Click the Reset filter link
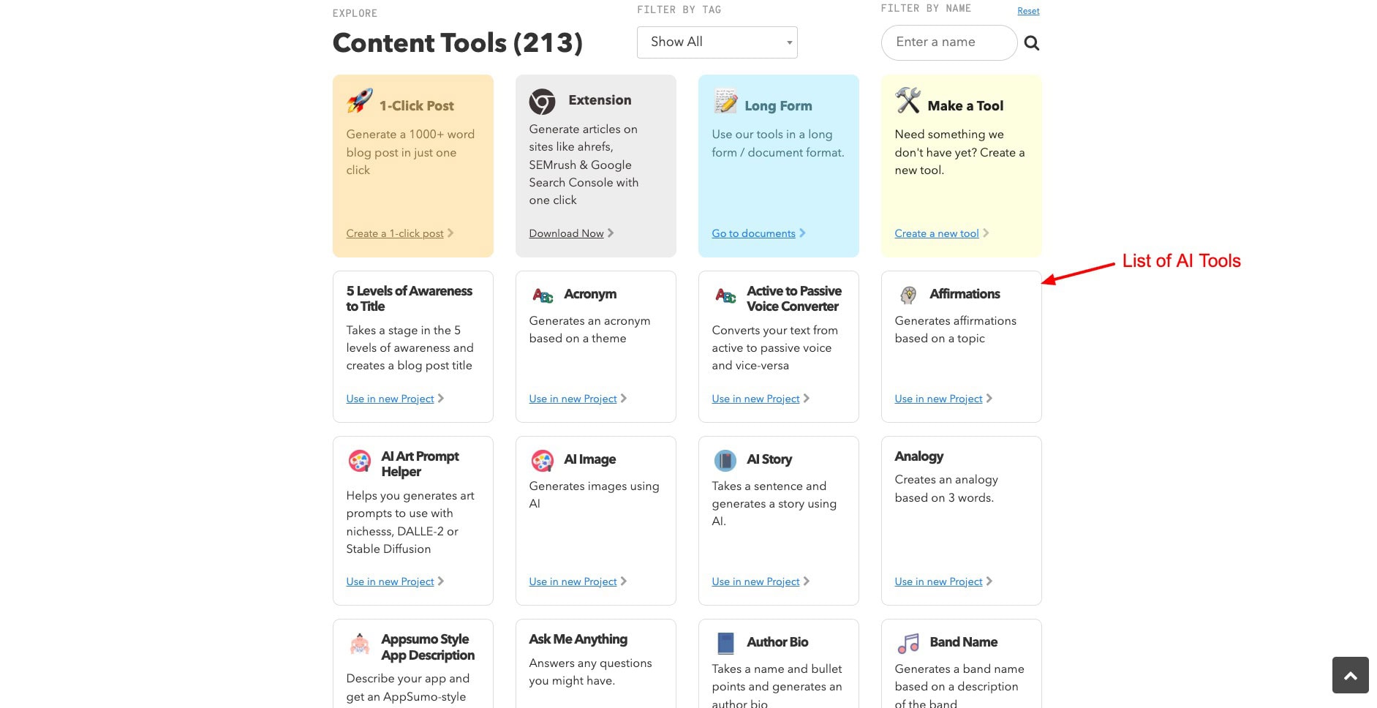Image resolution: width=1377 pixels, height=708 pixels. coord(1028,11)
